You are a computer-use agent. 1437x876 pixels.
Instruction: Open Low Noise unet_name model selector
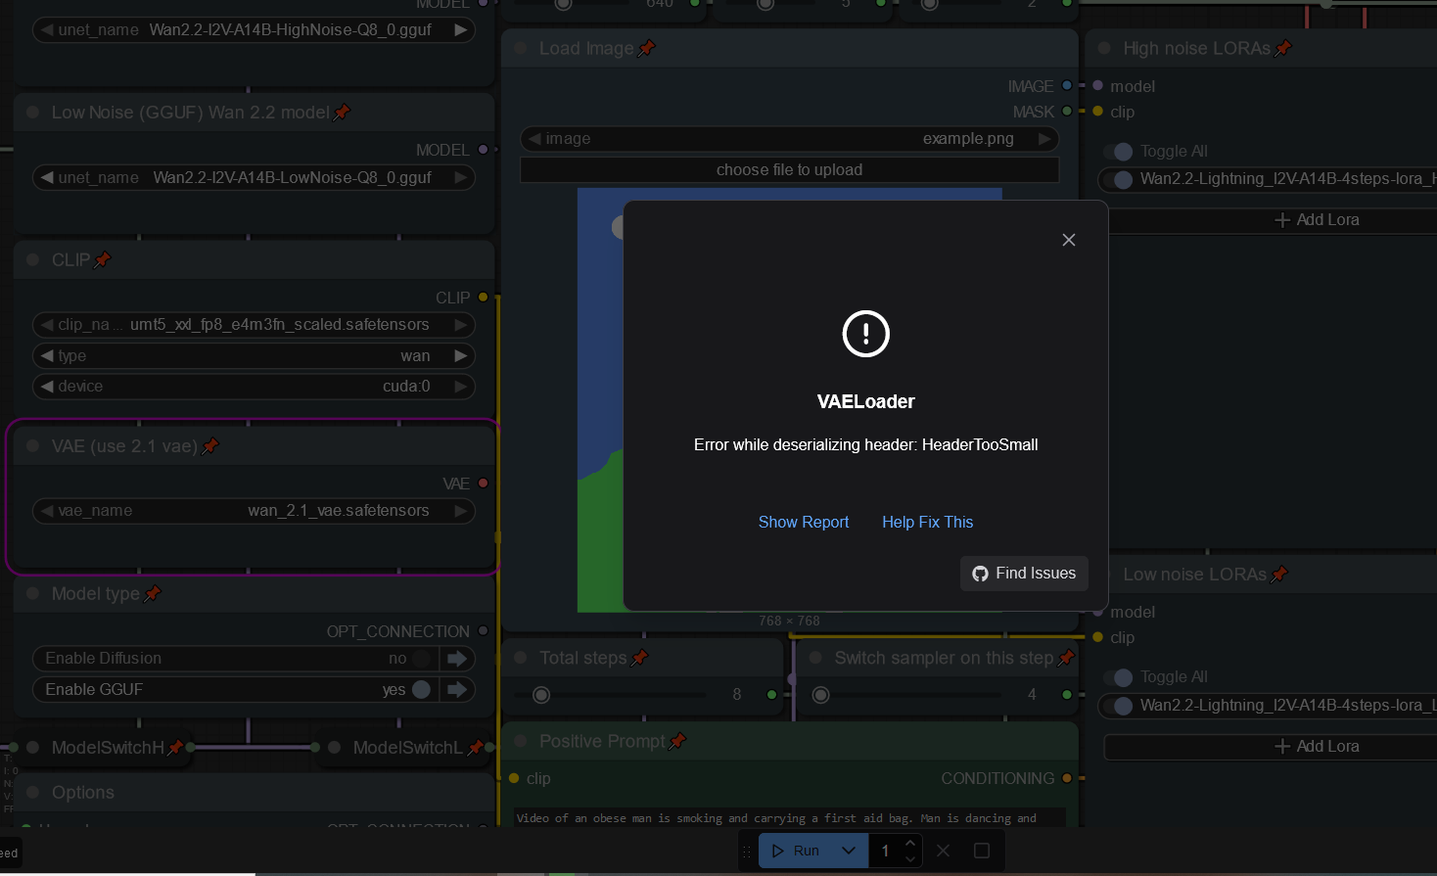tap(254, 178)
